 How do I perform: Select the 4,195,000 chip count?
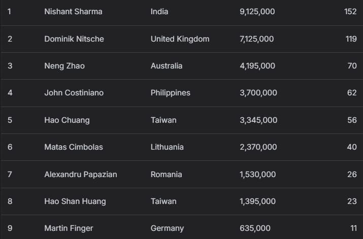(257, 65)
